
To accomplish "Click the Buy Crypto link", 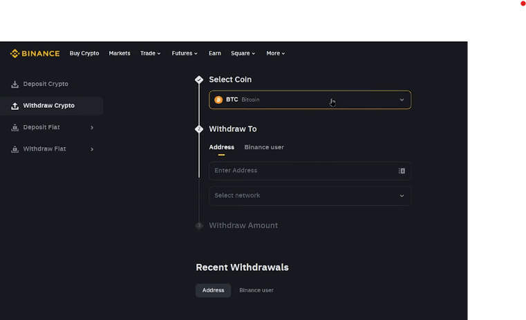I will coord(84,53).
